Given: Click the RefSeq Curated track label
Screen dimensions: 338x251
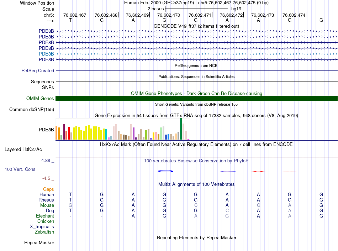Looking at the screenshot, I should 38,71.
